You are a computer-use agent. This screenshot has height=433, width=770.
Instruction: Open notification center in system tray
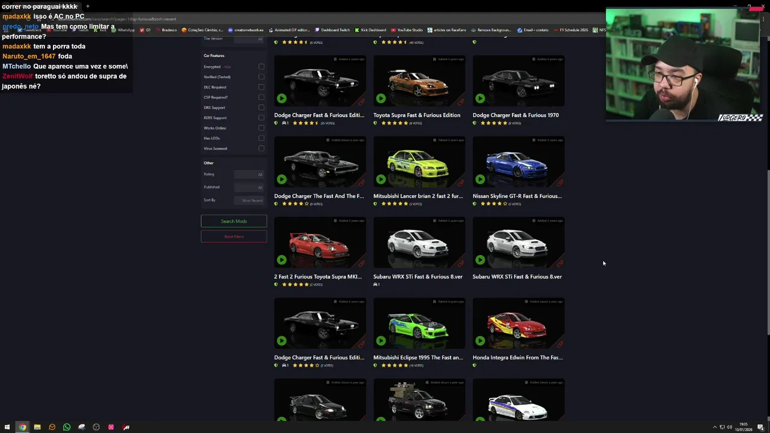pos(760,427)
